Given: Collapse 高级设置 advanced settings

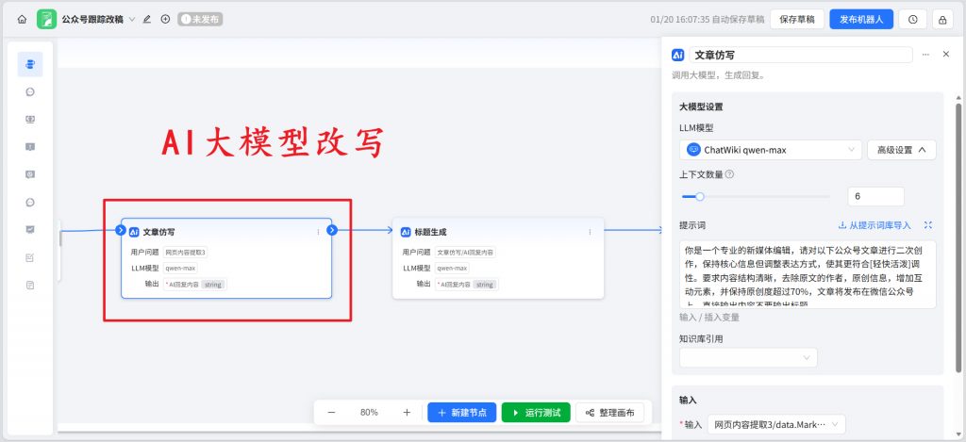Looking at the screenshot, I should [901, 150].
